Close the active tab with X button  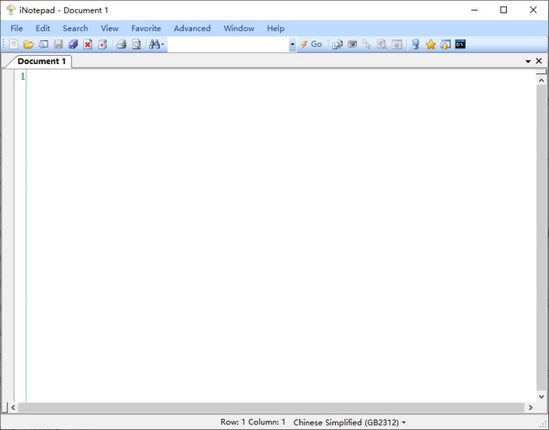pyautogui.click(x=539, y=61)
